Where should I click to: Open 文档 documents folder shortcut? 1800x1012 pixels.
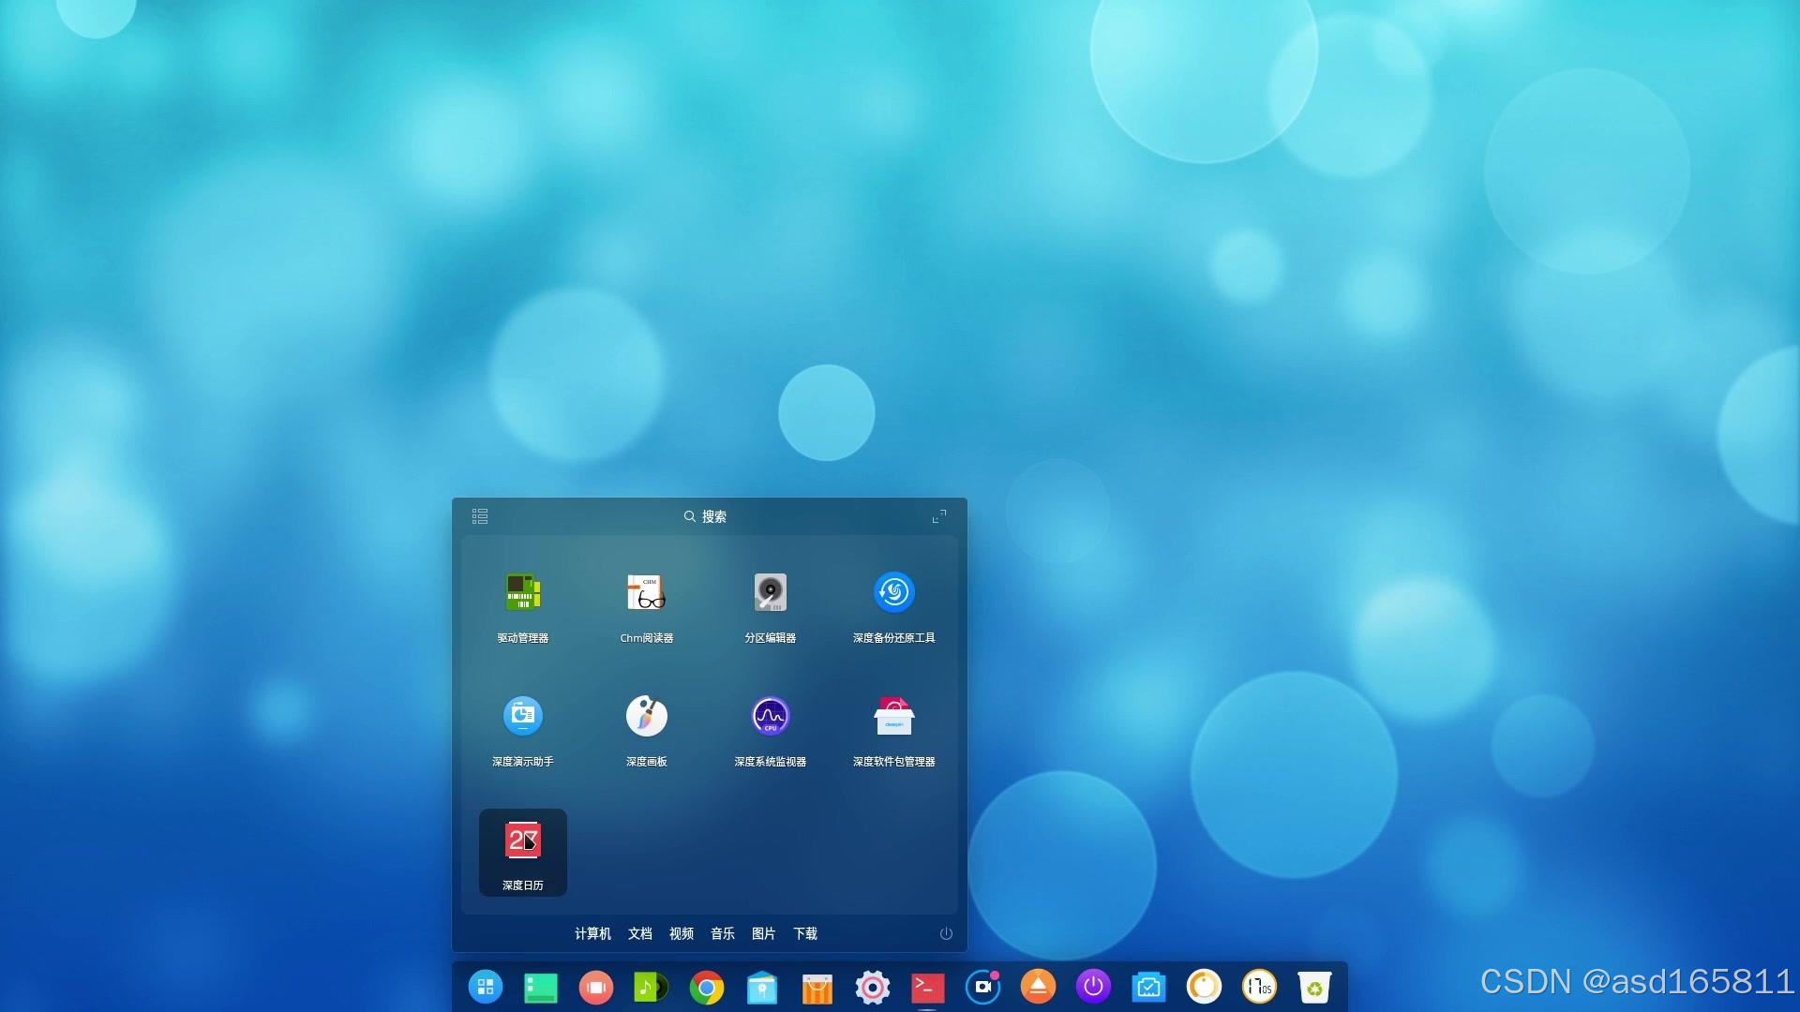[x=640, y=933]
